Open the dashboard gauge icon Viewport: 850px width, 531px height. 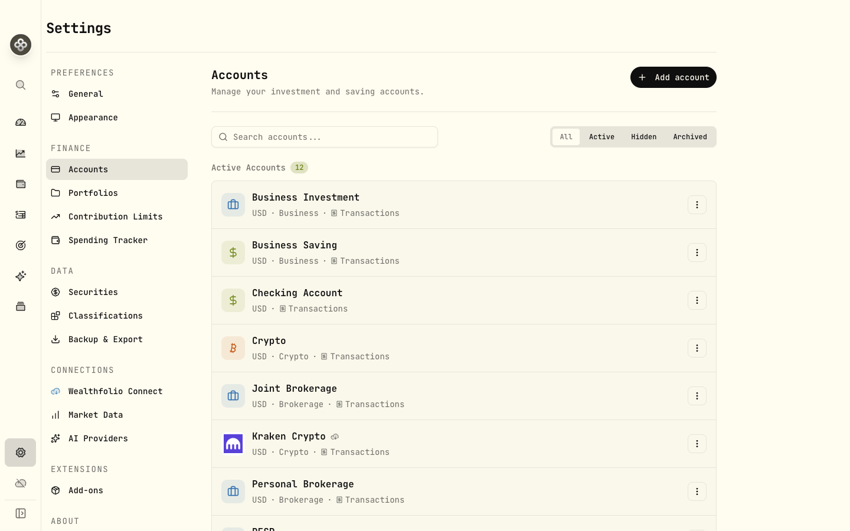click(21, 122)
